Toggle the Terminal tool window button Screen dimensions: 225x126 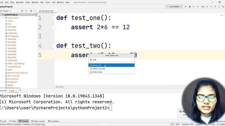(24, 121)
